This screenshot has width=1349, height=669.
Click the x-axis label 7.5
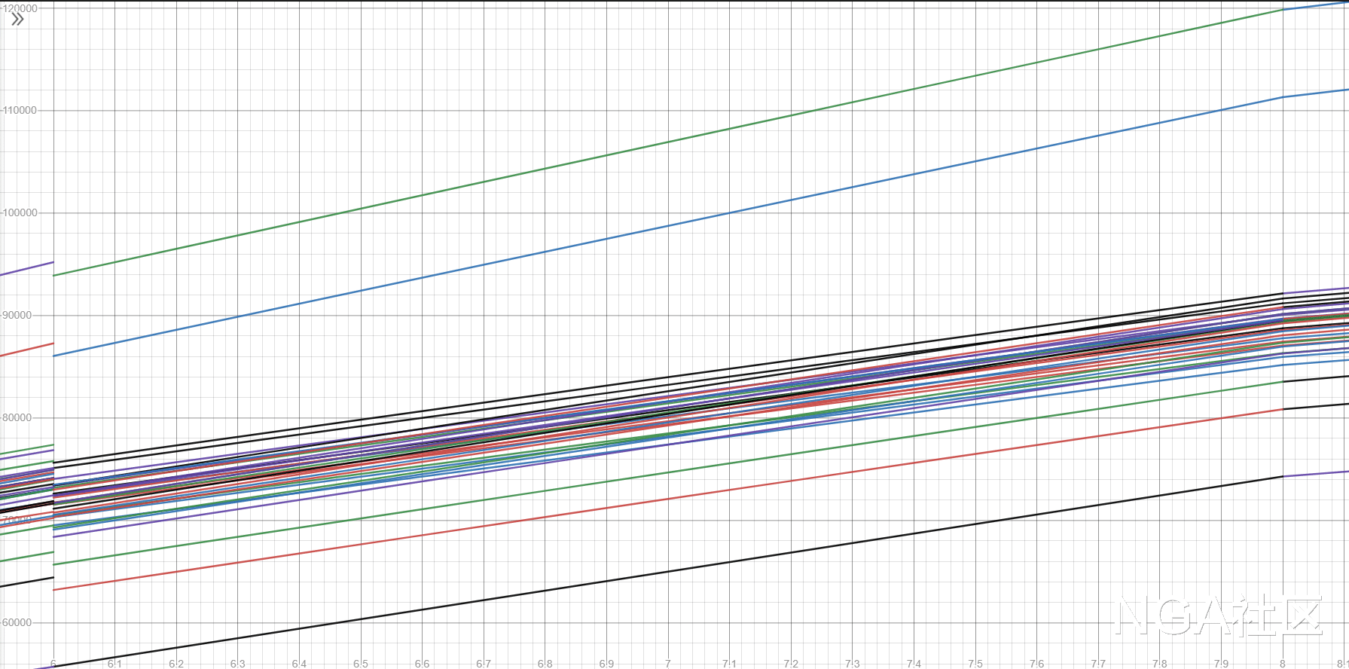975,664
